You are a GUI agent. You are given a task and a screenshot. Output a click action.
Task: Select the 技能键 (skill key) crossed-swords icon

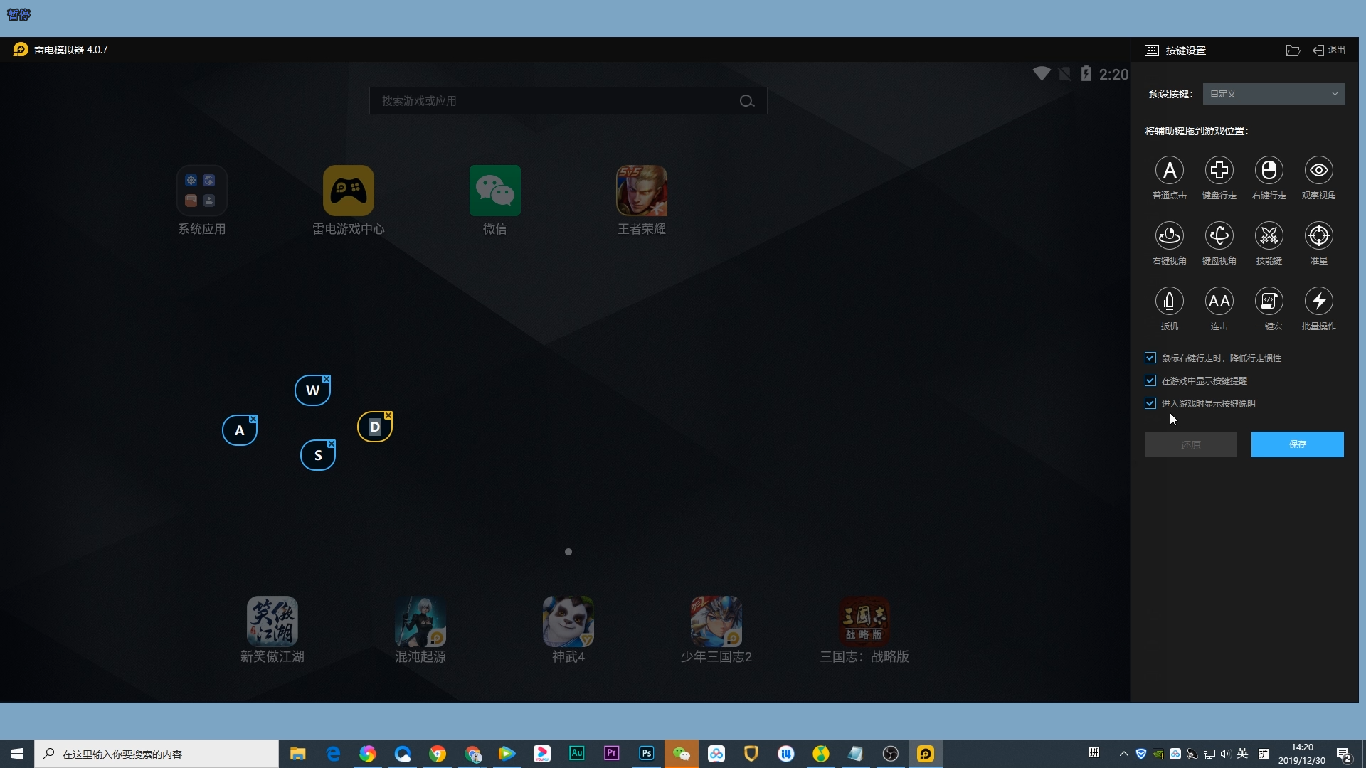pyautogui.click(x=1269, y=236)
